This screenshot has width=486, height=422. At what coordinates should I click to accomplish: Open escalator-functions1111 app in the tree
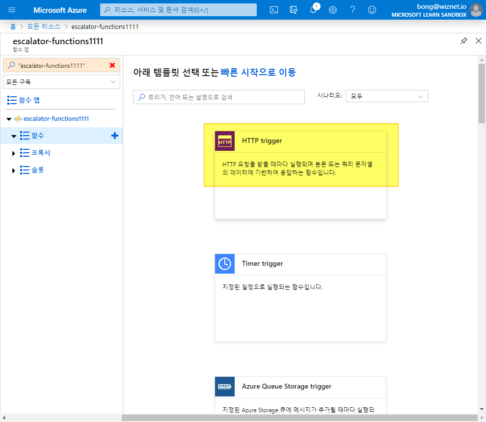(x=56, y=119)
